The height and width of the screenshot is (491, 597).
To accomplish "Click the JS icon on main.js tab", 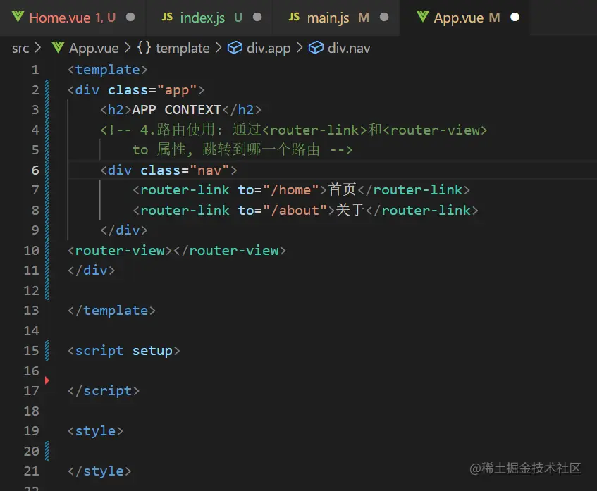I will tap(294, 17).
